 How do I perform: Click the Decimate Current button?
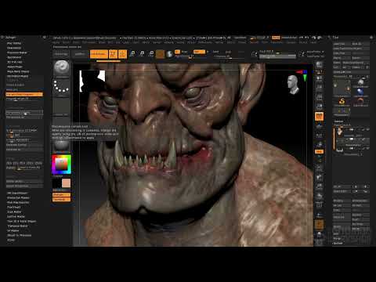pyautogui.click(x=24, y=145)
